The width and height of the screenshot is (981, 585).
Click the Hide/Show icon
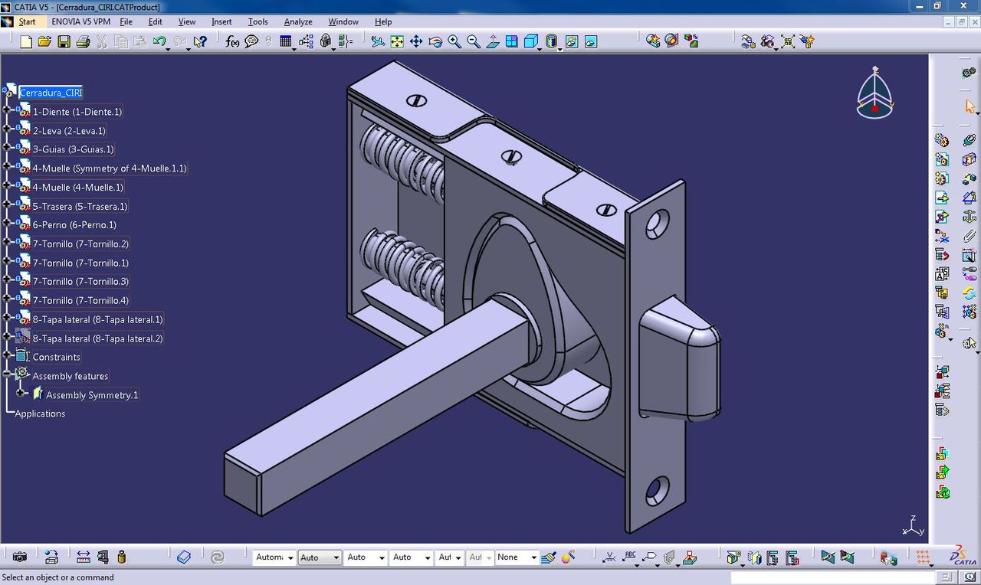(572, 41)
